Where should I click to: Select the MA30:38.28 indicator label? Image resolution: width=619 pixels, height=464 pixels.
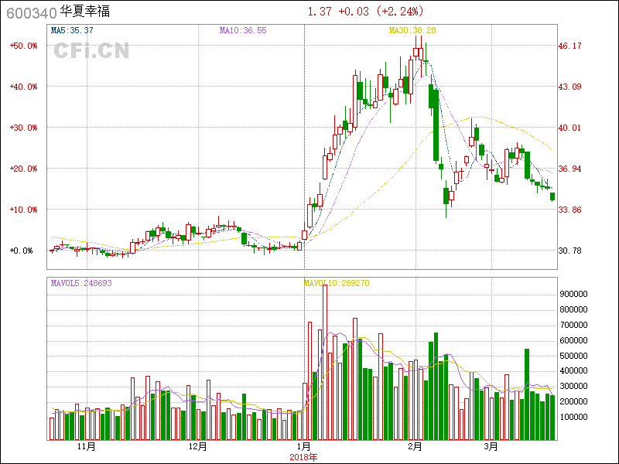pyautogui.click(x=412, y=30)
